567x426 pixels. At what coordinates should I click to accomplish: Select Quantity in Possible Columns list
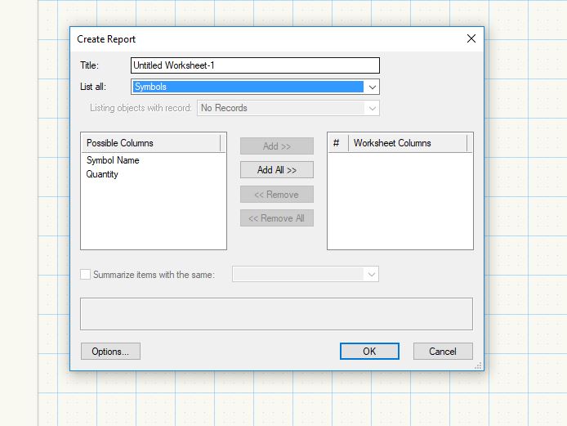[103, 174]
